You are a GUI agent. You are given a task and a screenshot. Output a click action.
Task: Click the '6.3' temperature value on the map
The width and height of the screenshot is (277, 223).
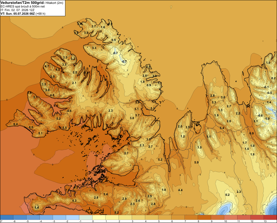click(76, 187)
